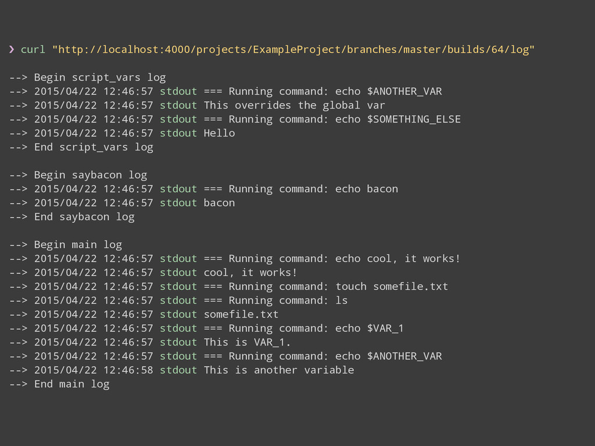The height and width of the screenshot is (446, 595).
Task: Click the "This is VAR_1." output
Action: pyautogui.click(x=247, y=342)
